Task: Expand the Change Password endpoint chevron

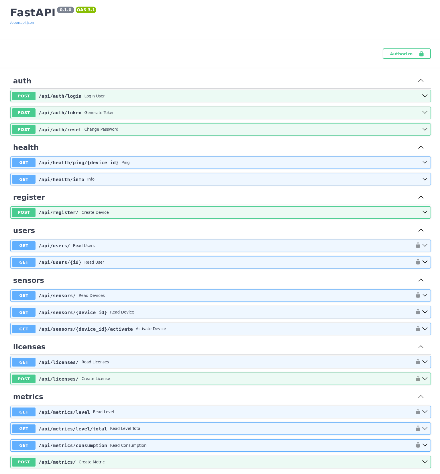Action: pyautogui.click(x=425, y=129)
